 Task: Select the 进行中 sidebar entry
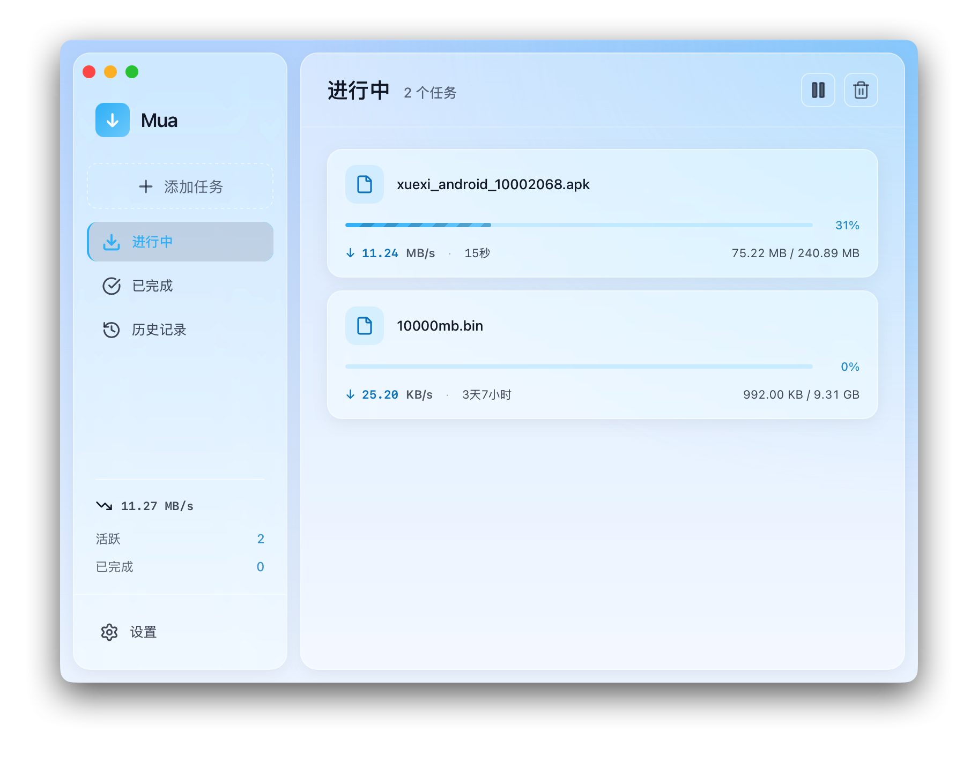coord(180,242)
